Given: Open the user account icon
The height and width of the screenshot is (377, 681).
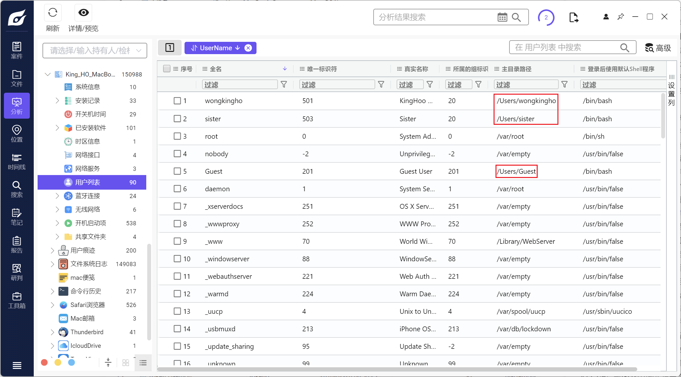Looking at the screenshot, I should pyautogui.click(x=606, y=17).
